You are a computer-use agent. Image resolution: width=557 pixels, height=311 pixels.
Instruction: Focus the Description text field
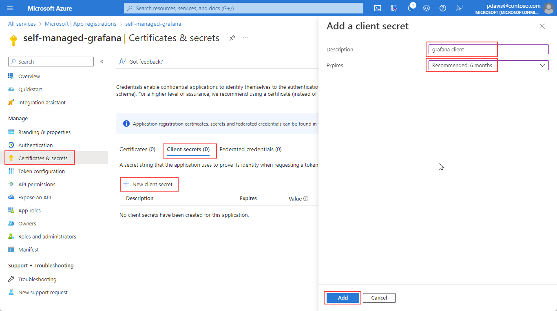tap(488, 49)
